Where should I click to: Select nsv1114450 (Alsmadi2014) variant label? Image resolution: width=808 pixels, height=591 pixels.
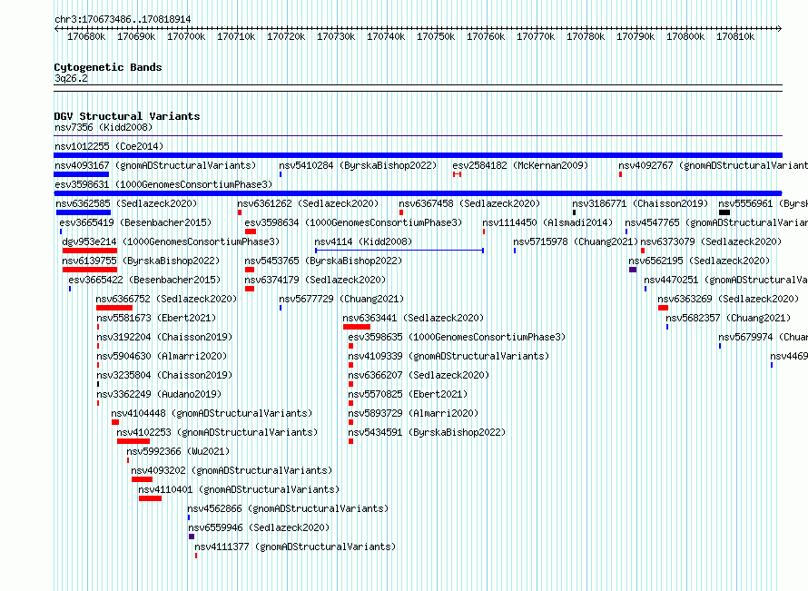tap(547, 222)
